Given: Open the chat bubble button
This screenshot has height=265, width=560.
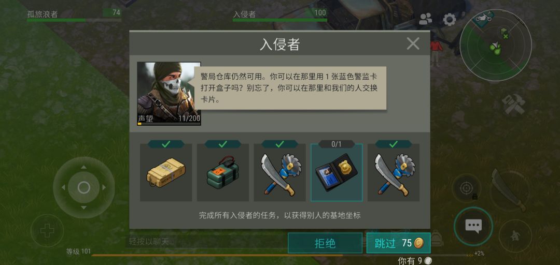Looking at the screenshot, I should (473, 226).
